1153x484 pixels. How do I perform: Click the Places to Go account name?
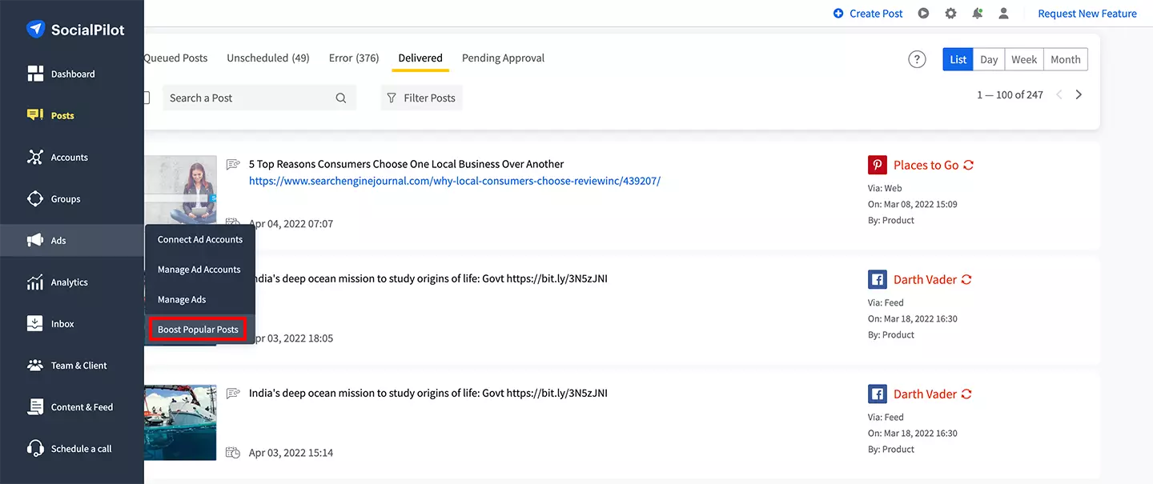(x=926, y=165)
